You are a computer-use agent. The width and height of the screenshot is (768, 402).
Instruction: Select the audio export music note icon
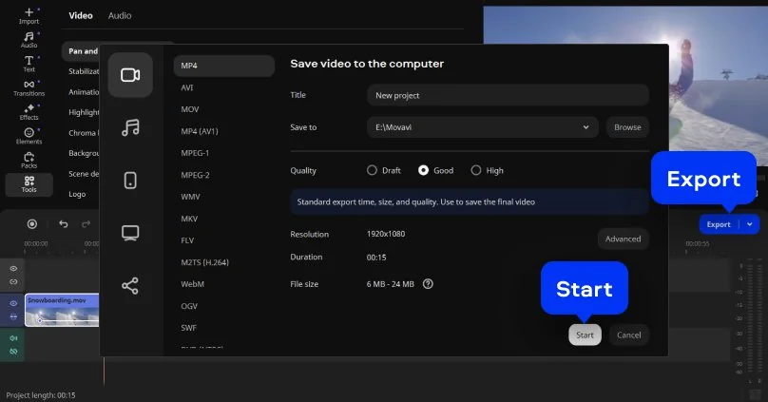click(x=130, y=127)
